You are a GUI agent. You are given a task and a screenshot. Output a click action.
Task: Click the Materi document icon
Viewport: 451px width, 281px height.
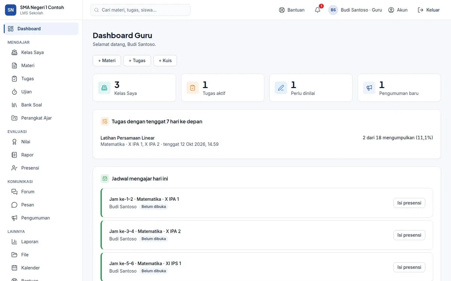click(14, 66)
